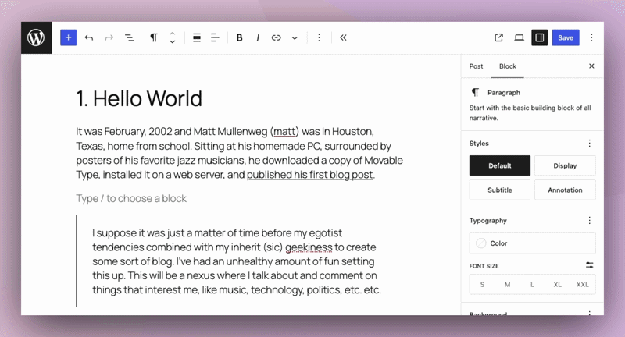Set font size to L
Viewport: 625px width, 337px height.
click(x=532, y=285)
